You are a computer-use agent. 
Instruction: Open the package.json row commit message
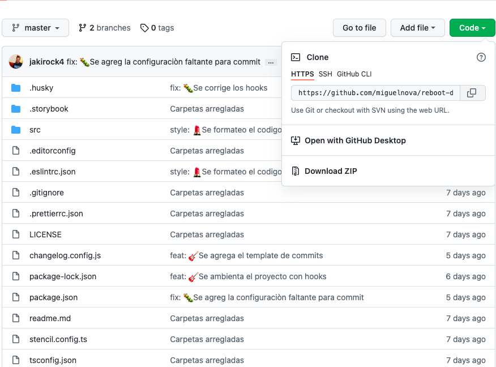(x=267, y=297)
